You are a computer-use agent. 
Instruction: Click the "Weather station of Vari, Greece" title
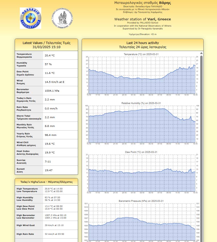pos(143,19)
